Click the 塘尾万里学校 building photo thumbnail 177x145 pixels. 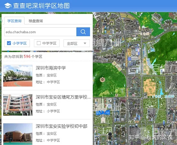[18, 105]
